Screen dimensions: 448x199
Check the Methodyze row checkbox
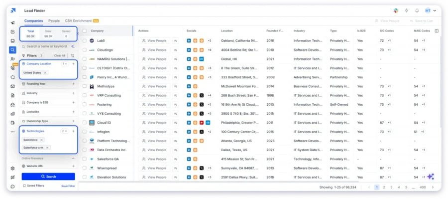pyautogui.click(x=85, y=86)
